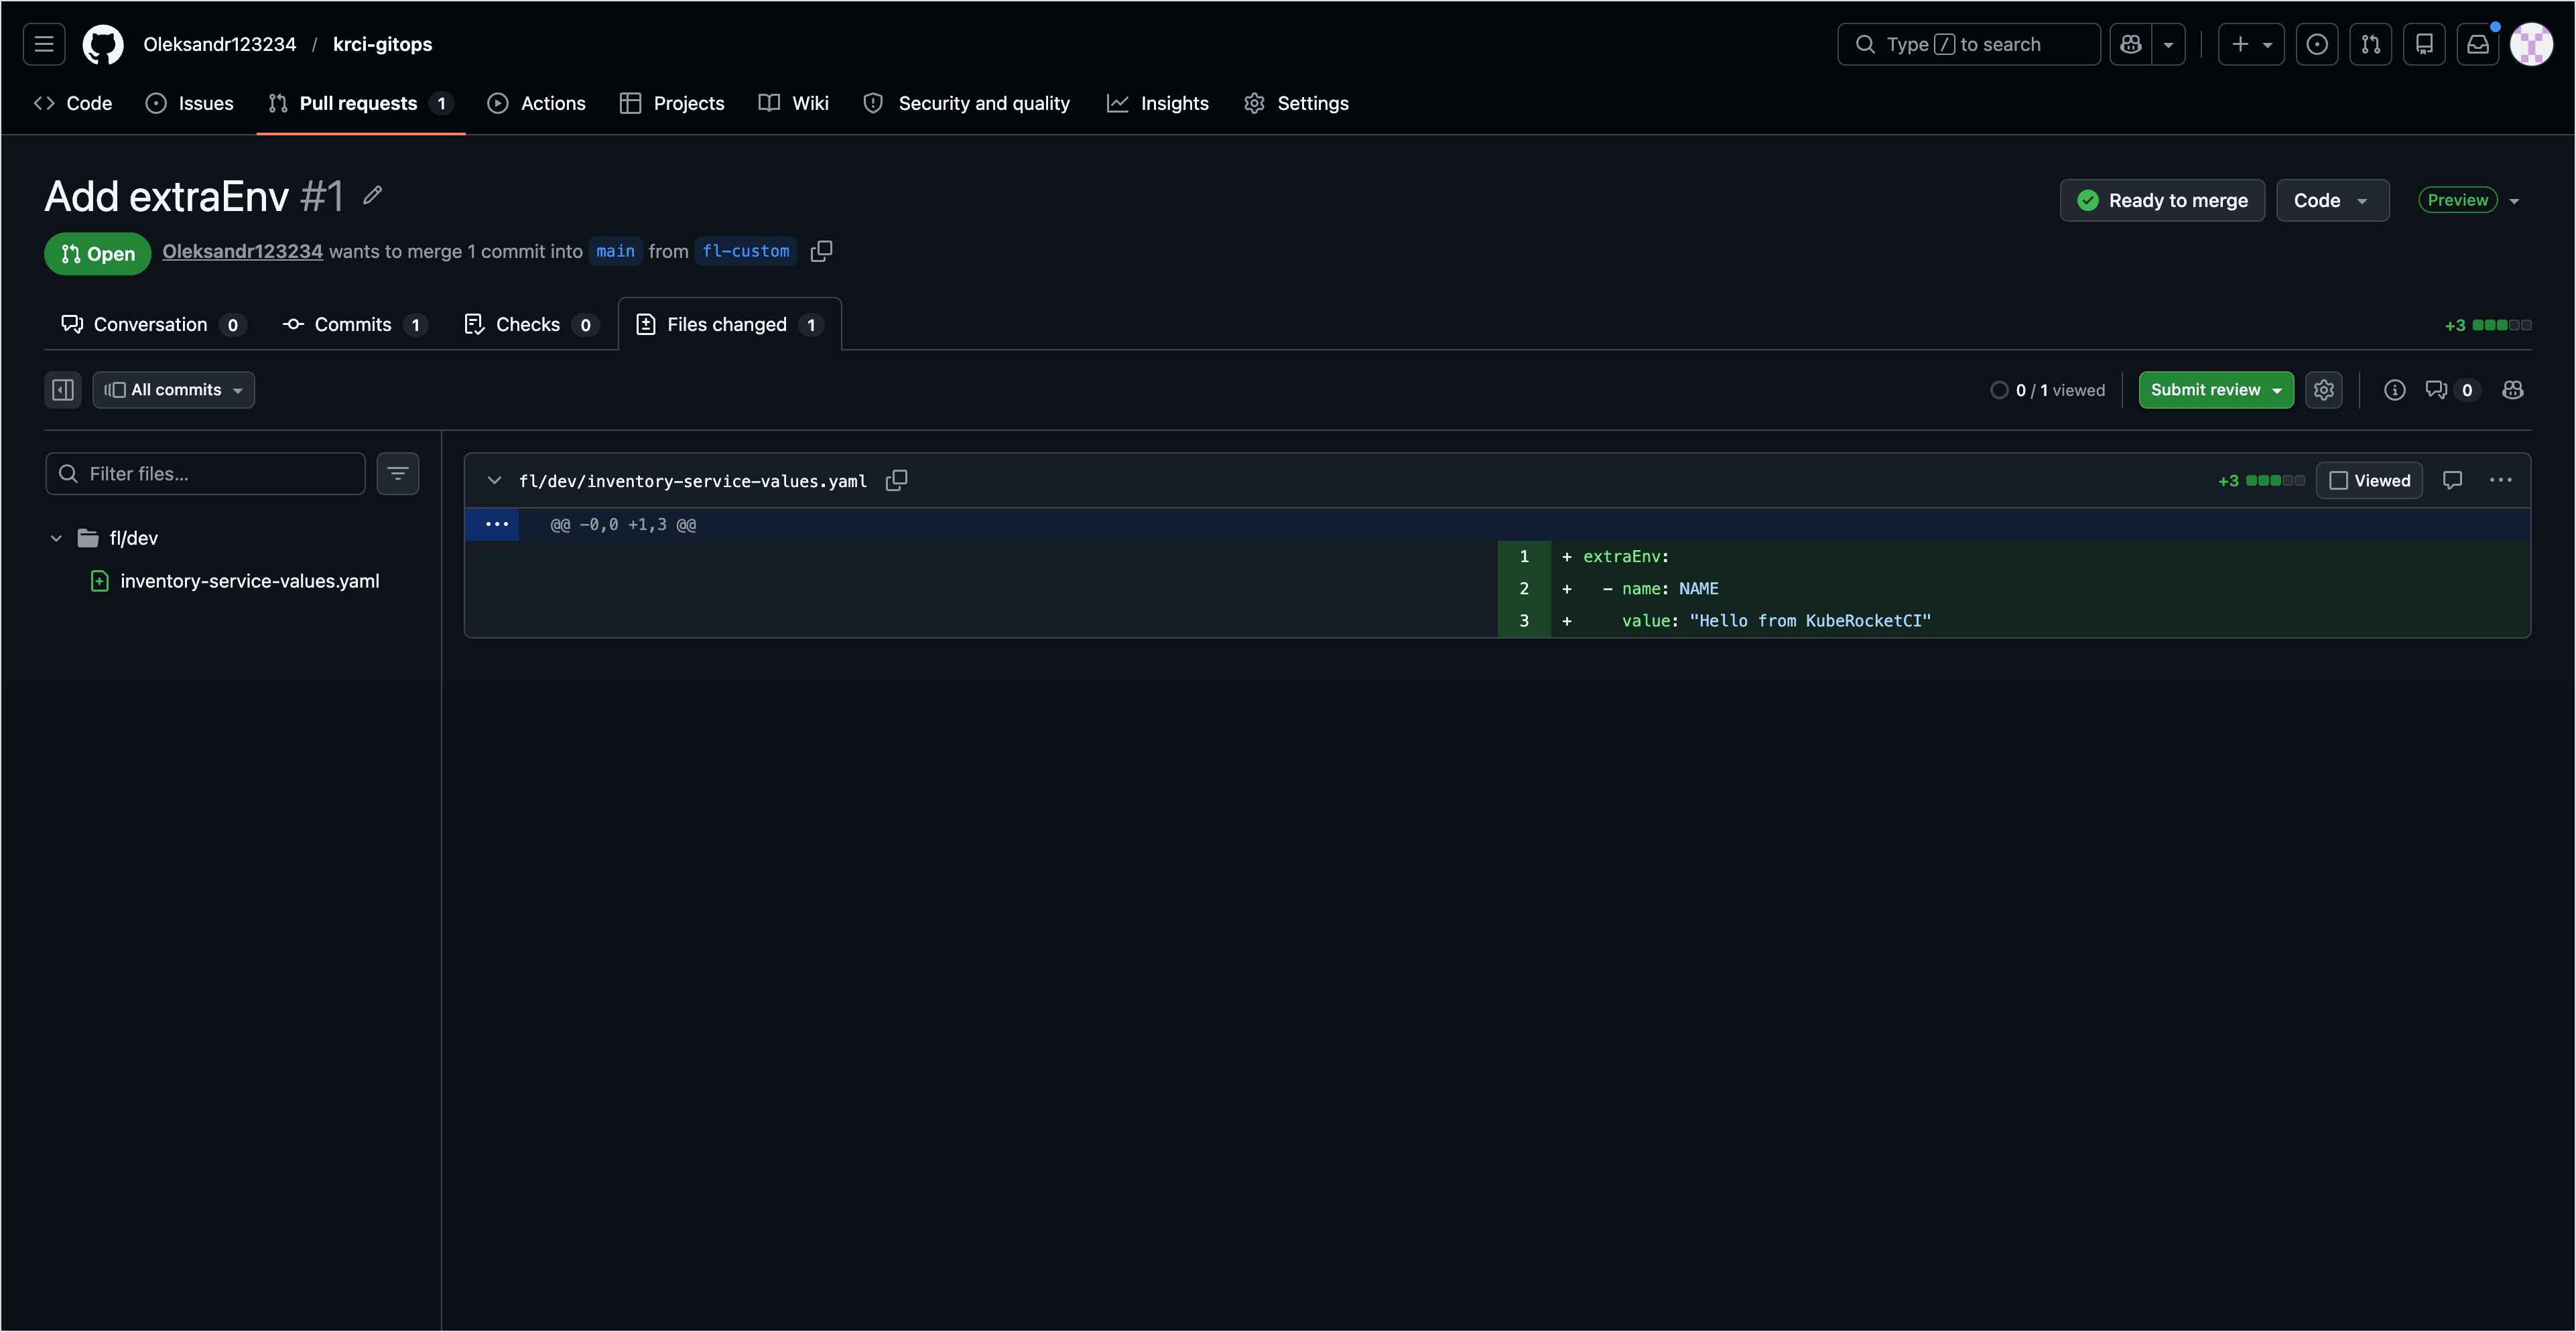Open the hamburger navigation menu
This screenshot has width=2576, height=1332.
44,44
